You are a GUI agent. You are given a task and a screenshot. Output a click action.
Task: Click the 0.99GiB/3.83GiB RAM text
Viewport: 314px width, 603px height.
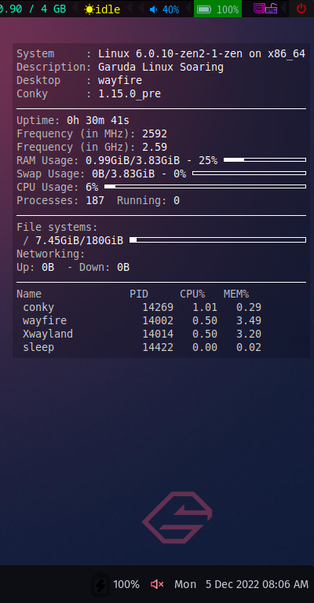[x=133, y=161]
